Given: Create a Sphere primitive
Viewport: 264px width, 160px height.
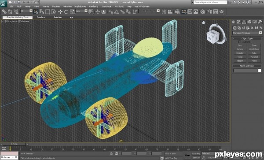Looking at the screenshot, I should click(x=240, y=49).
